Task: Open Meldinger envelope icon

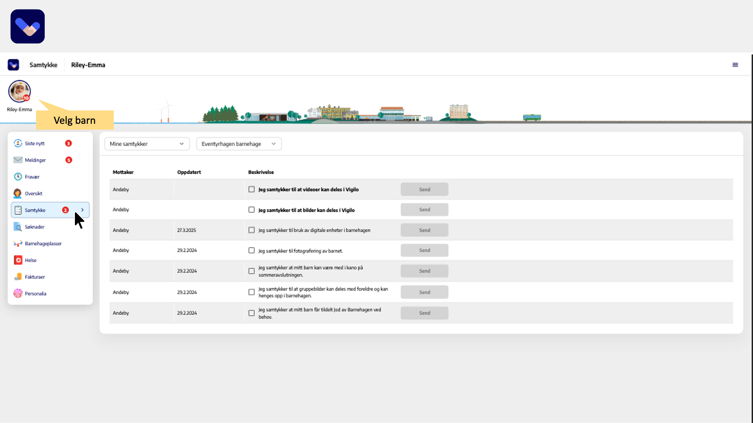Action: click(18, 160)
